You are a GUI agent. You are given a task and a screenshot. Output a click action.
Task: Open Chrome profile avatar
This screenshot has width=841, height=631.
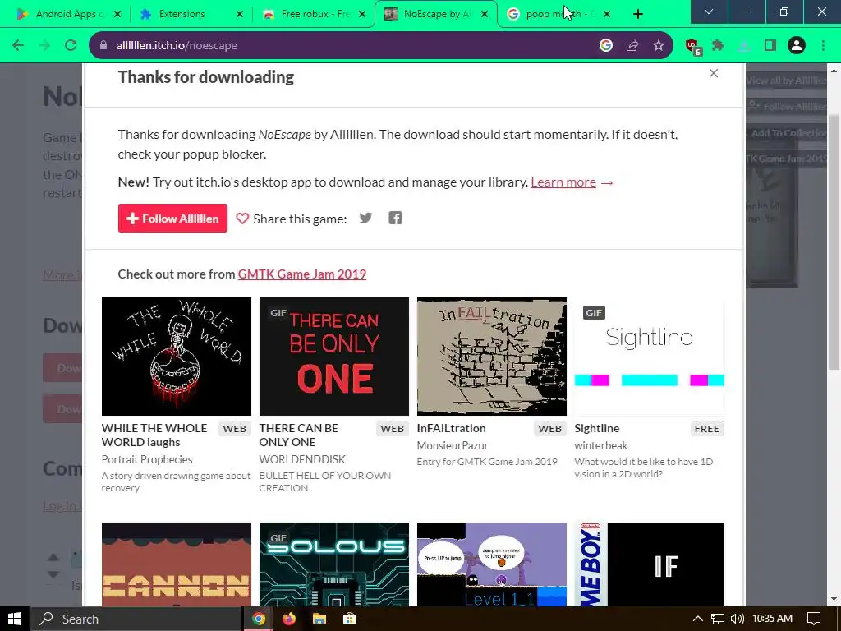tap(797, 46)
